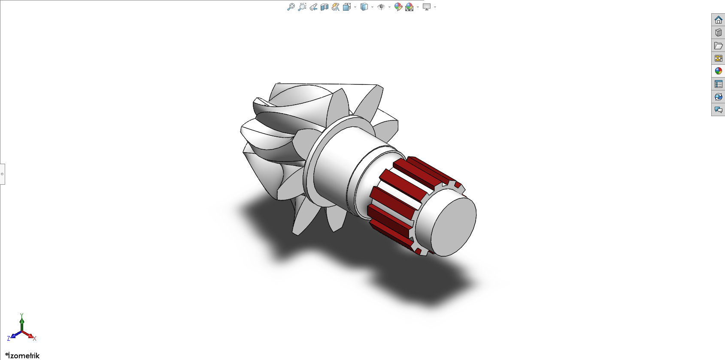Click the Hide/Show Items eye icon

coord(381,7)
